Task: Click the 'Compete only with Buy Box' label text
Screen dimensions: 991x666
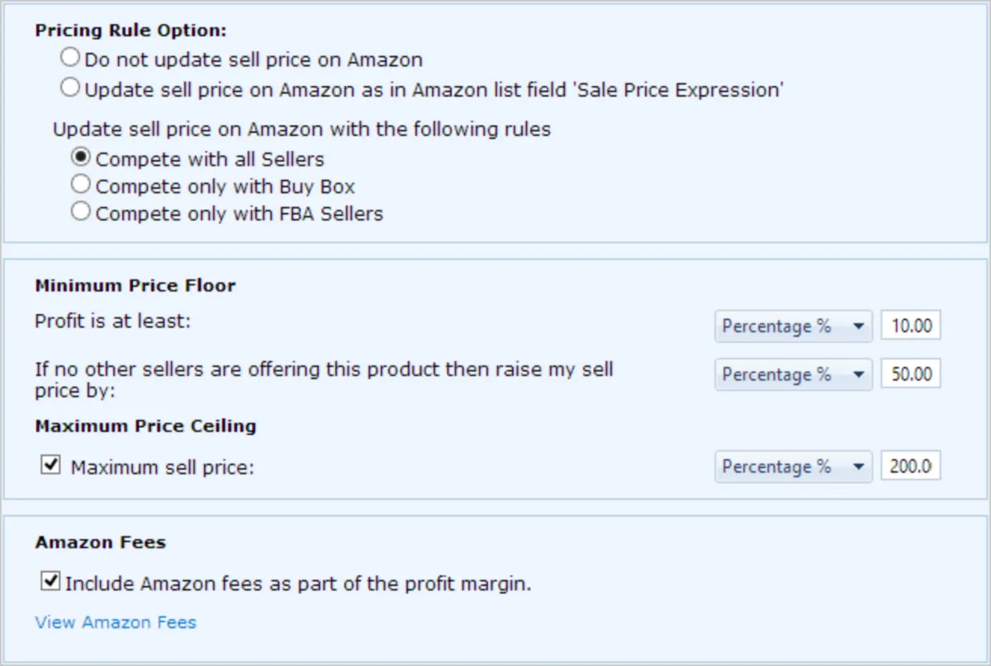Action: (x=225, y=187)
